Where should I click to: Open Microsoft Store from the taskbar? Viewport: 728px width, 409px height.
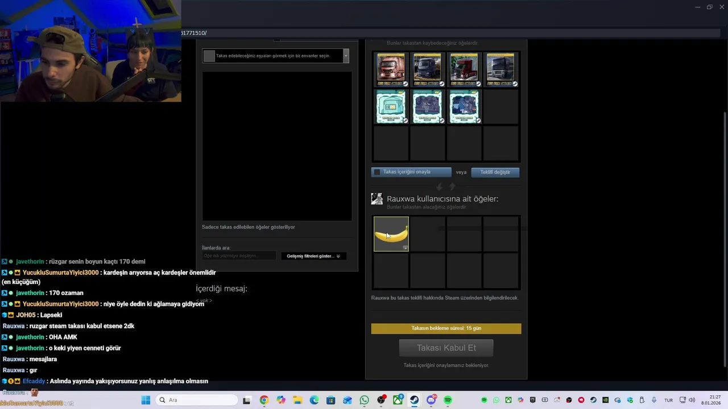(x=331, y=400)
